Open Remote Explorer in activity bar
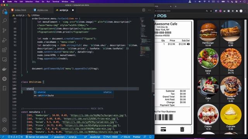This screenshot has height=139, width=248. (x=4, y=59)
